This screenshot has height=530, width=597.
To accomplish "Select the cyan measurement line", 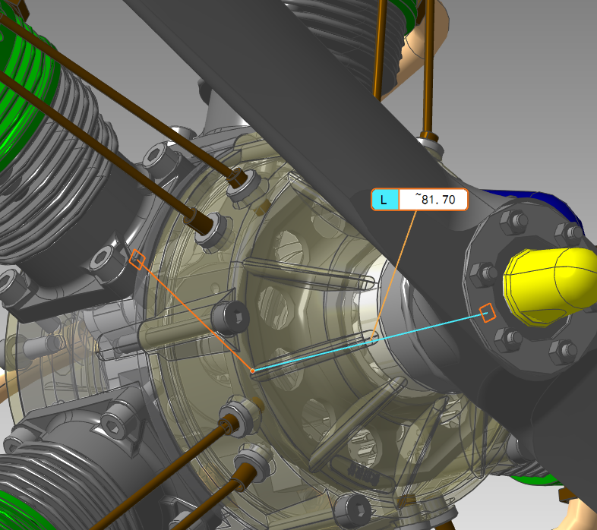I will (x=369, y=342).
